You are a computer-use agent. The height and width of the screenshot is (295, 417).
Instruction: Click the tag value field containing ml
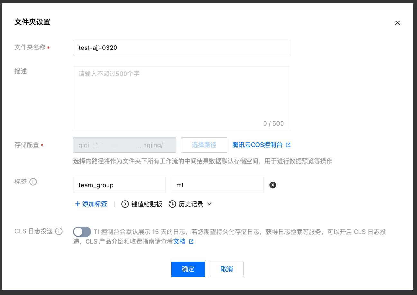[x=217, y=185]
